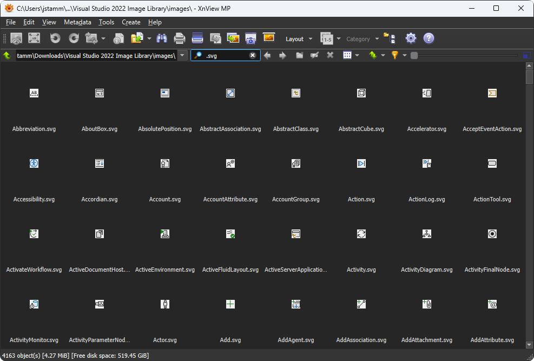The height and width of the screenshot is (361, 534).
Task: Click the Properties info file icon
Action: click(x=118, y=38)
